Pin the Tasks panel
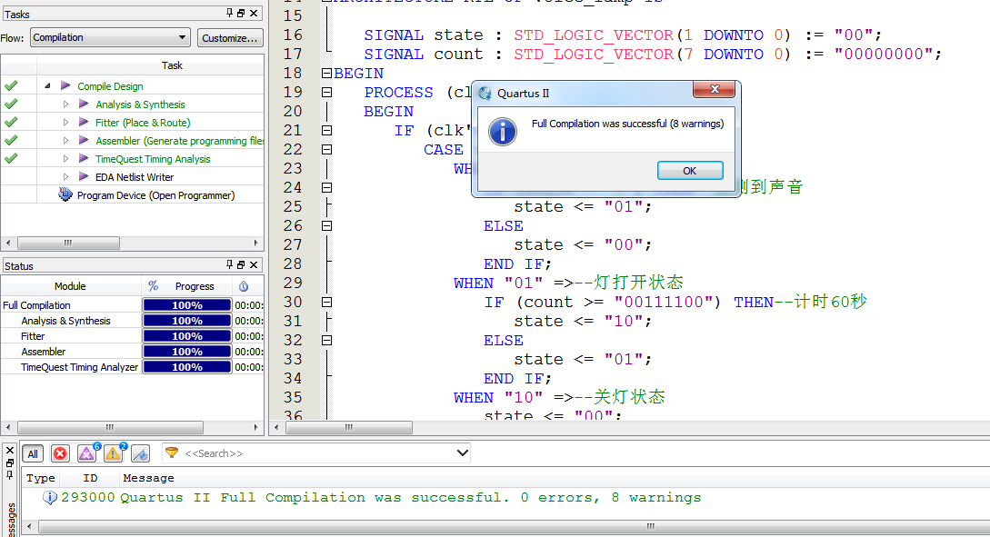 point(229,15)
